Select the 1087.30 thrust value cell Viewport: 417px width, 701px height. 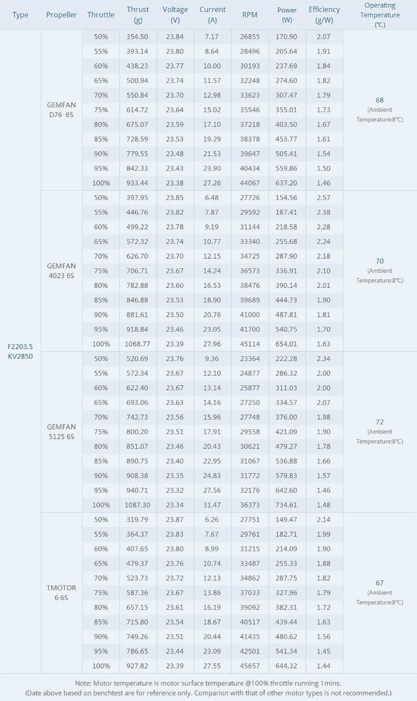point(138,505)
